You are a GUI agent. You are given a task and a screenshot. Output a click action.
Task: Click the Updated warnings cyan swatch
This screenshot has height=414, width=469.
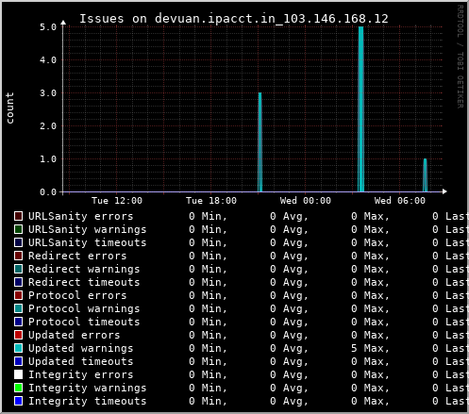[x=18, y=348]
